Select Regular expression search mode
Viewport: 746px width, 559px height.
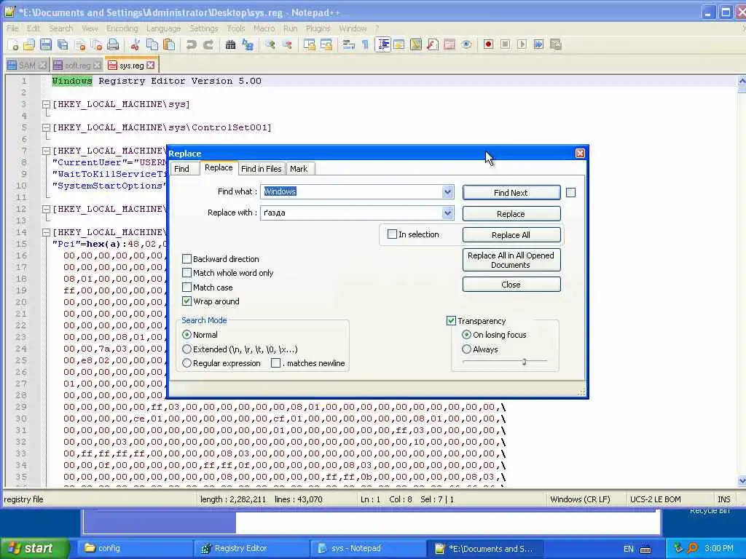tap(187, 362)
